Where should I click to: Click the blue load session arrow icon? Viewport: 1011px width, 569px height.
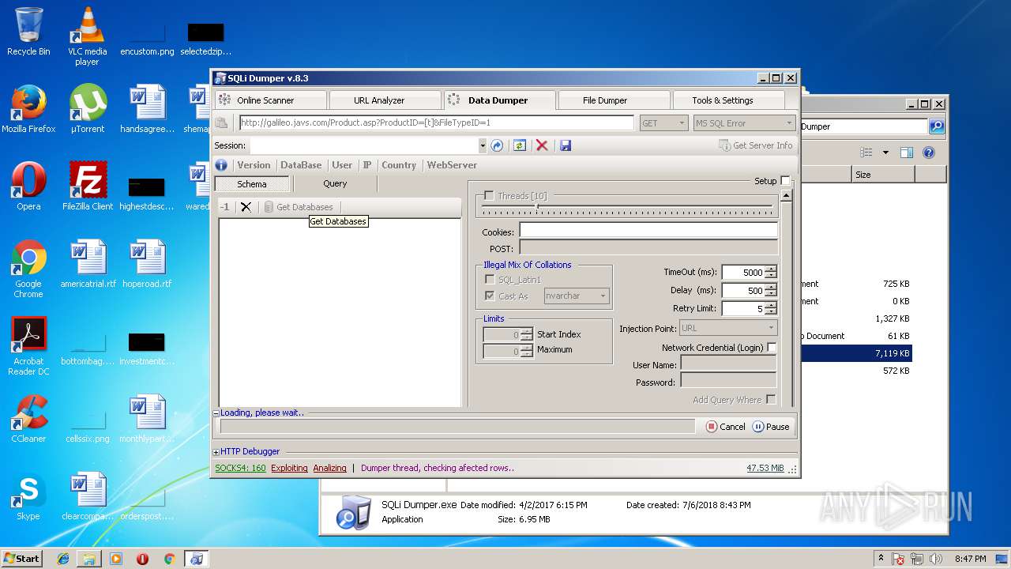pos(497,145)
